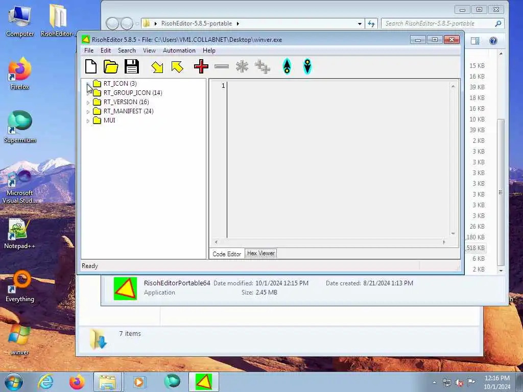
Task: Select the Supermium desktop shortcut
Action: click(20, 127)
